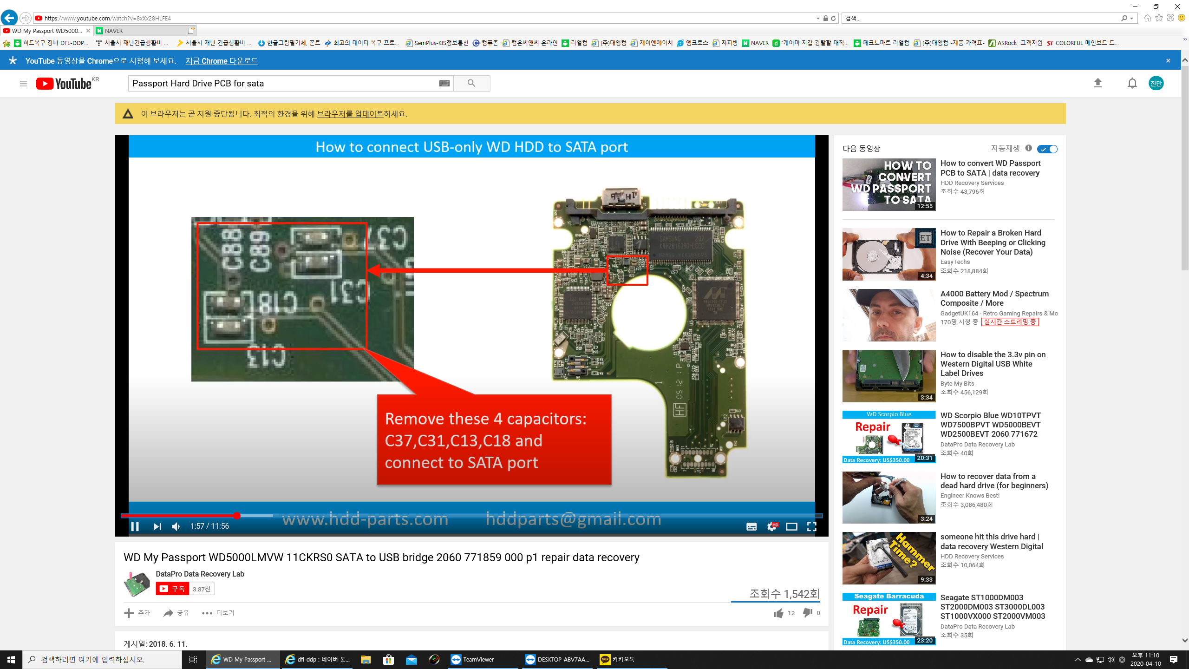Switch to the NAVER tab
This screenshot has width=1189, height=669.
click(x=139, y=31)
